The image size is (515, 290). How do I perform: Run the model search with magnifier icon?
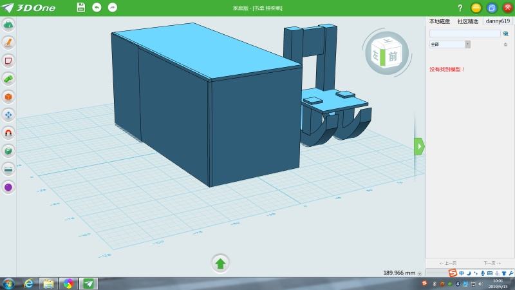pyautogui.click(x=505, y=34)
